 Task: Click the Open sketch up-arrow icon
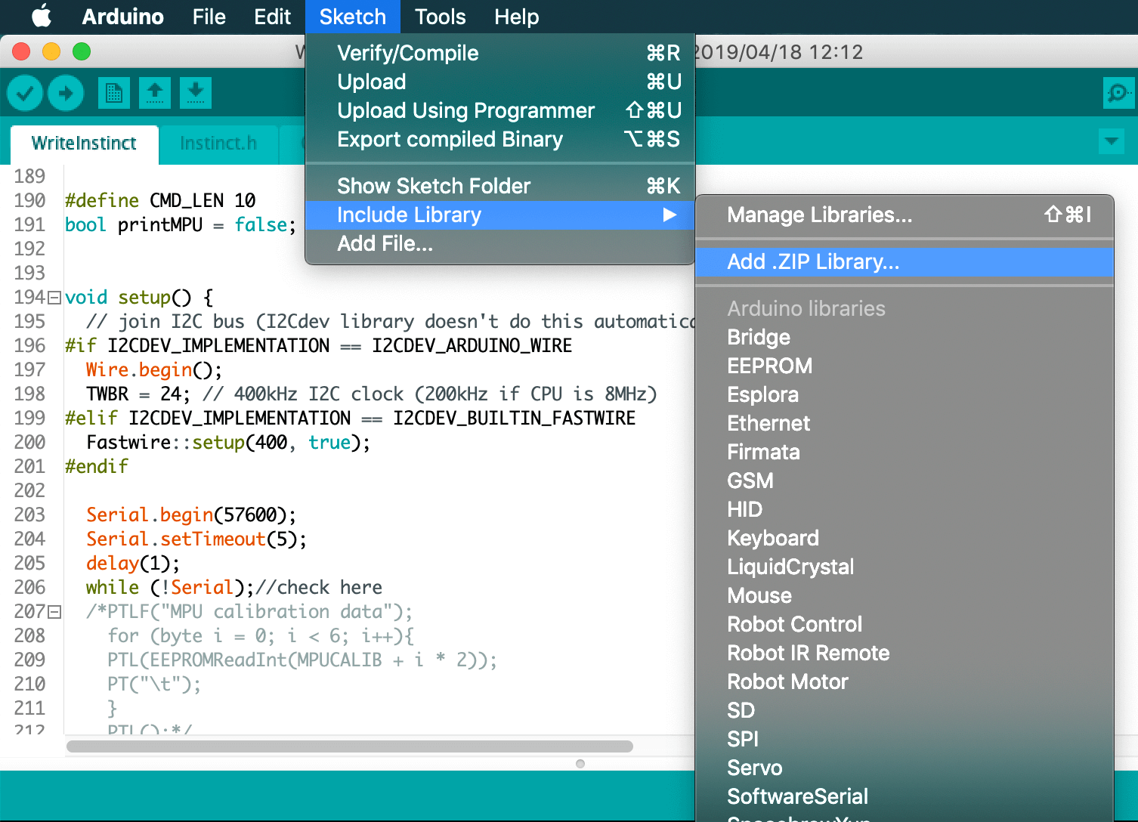pyautogui.click(x=155, y=93)
